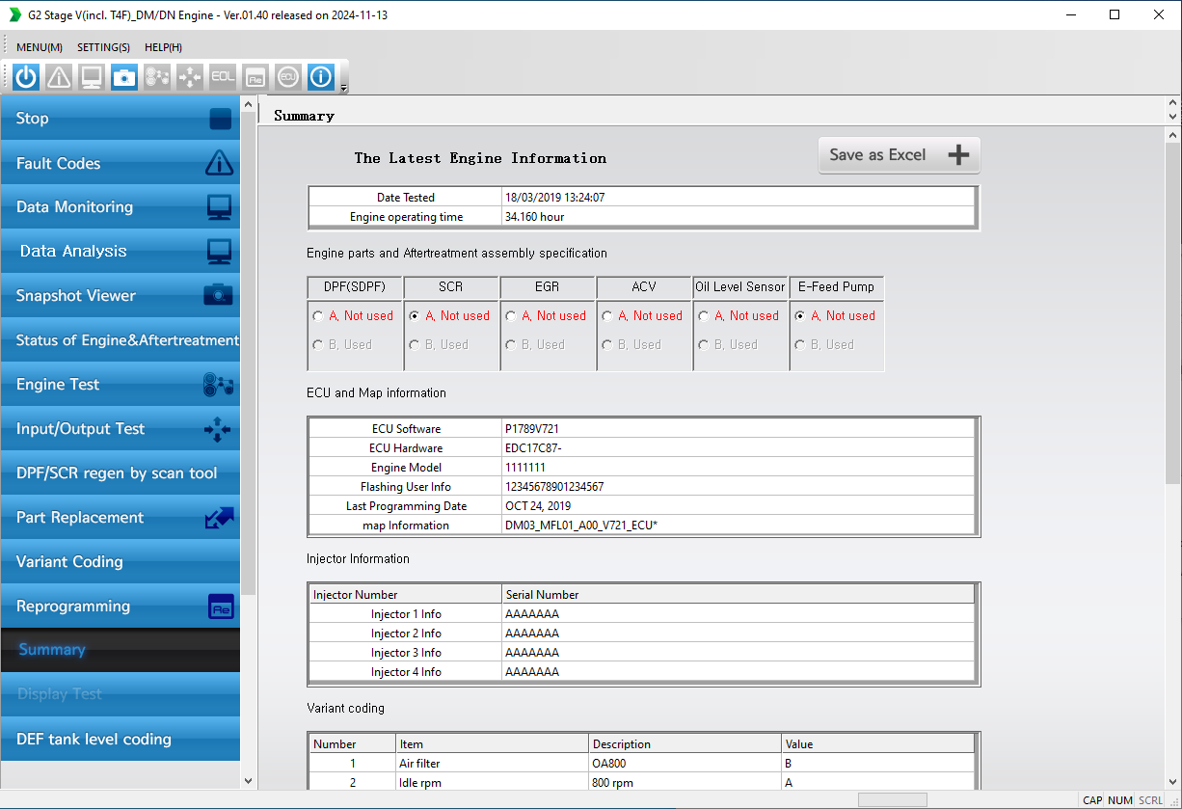Click Save as Excel button

point(899,155)
